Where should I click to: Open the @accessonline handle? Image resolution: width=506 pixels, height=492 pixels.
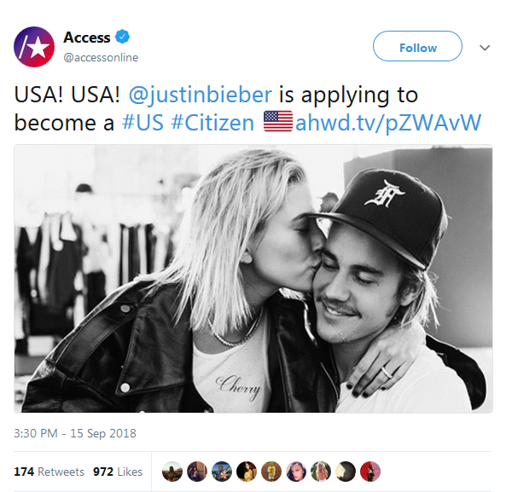(101, 57)
